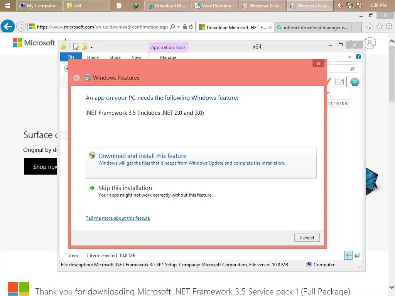Click the back arrow in Windows Features dialog
The height and width of the screenshot is (296, 395).
coord(77,78)
